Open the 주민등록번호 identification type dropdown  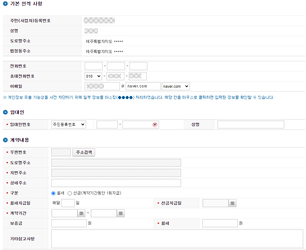click(68, 124)
